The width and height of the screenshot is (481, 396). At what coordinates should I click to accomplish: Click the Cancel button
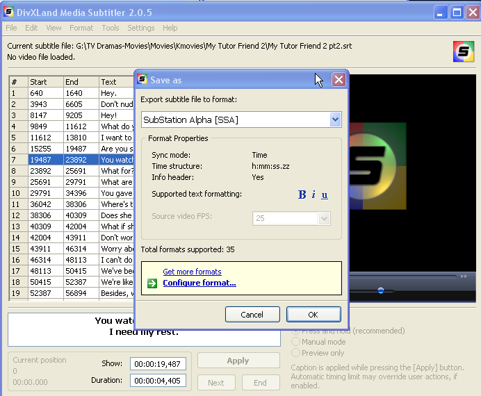(x=252, y=315)
